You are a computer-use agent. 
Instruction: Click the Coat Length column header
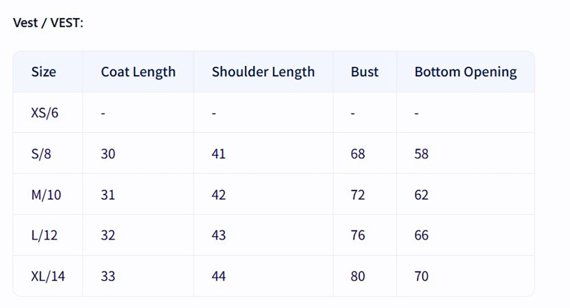pyautogui.click(x=138, y=72)
